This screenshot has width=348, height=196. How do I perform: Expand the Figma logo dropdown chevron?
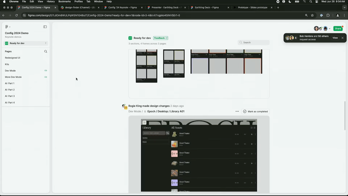click(x=10, y=27)
